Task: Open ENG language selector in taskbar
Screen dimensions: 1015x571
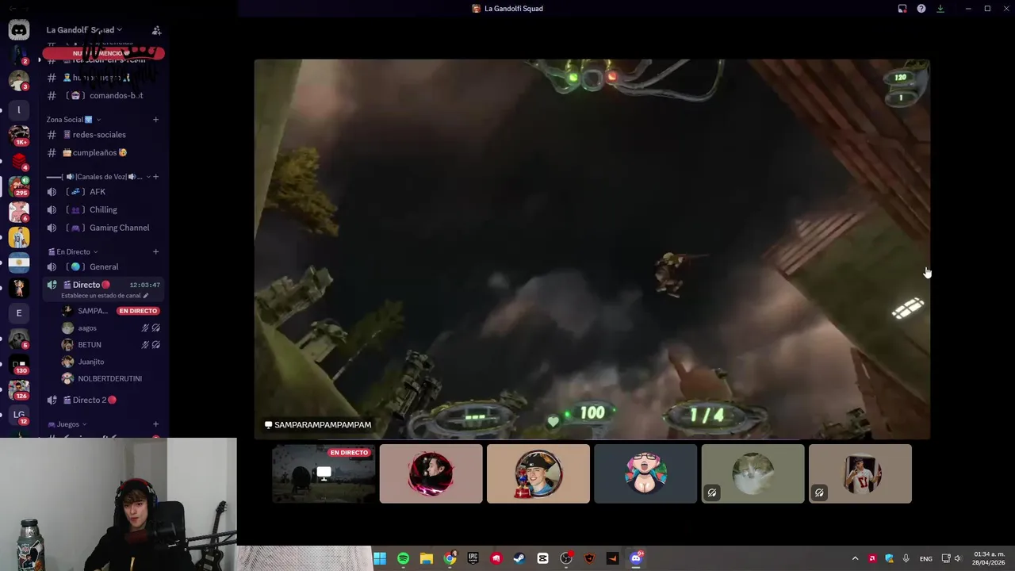Action: (926, 558)
